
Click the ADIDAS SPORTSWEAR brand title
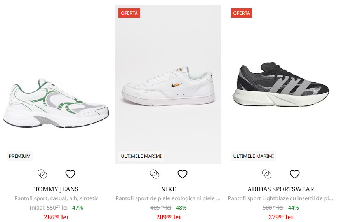(281, 189)
